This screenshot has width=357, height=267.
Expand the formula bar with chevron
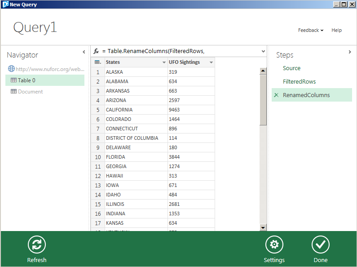pyautogui.click(x=263, y=51)
